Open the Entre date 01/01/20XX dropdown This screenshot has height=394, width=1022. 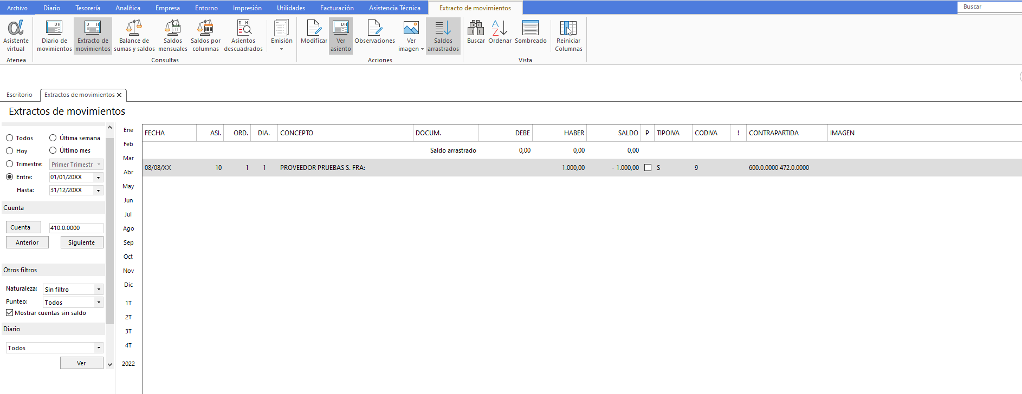(x=98, y=178)
